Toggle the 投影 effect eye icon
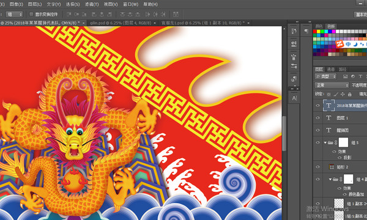This screenshot has width=367, height=220. click(339, 158)
